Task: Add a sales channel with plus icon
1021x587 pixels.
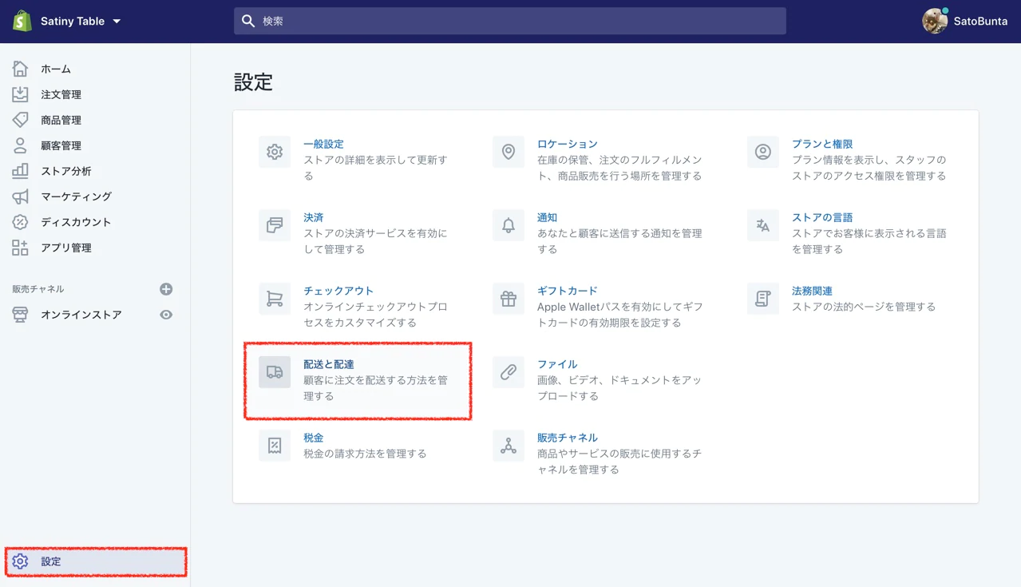Action: 166,289
